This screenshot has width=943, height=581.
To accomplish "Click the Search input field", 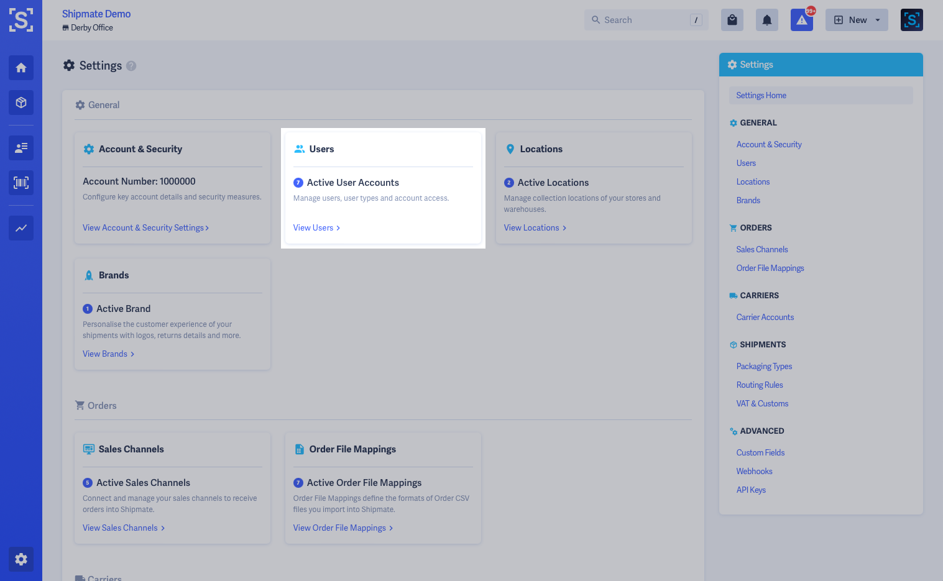I will tap(646, 20).
